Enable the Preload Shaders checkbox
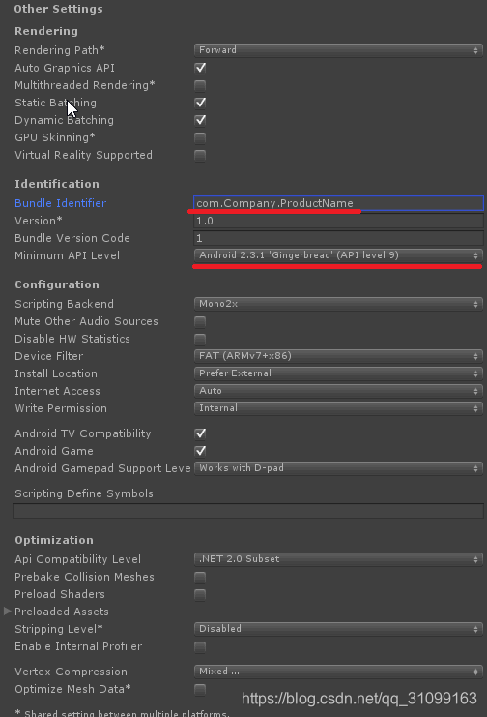 (200, 594)
